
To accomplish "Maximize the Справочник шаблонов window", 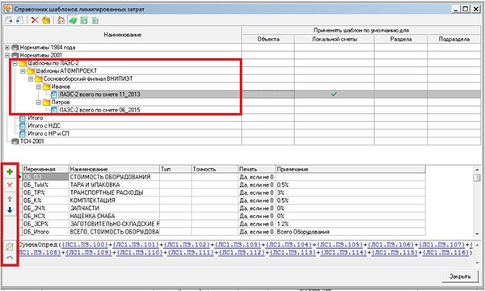I will [466, 9].
